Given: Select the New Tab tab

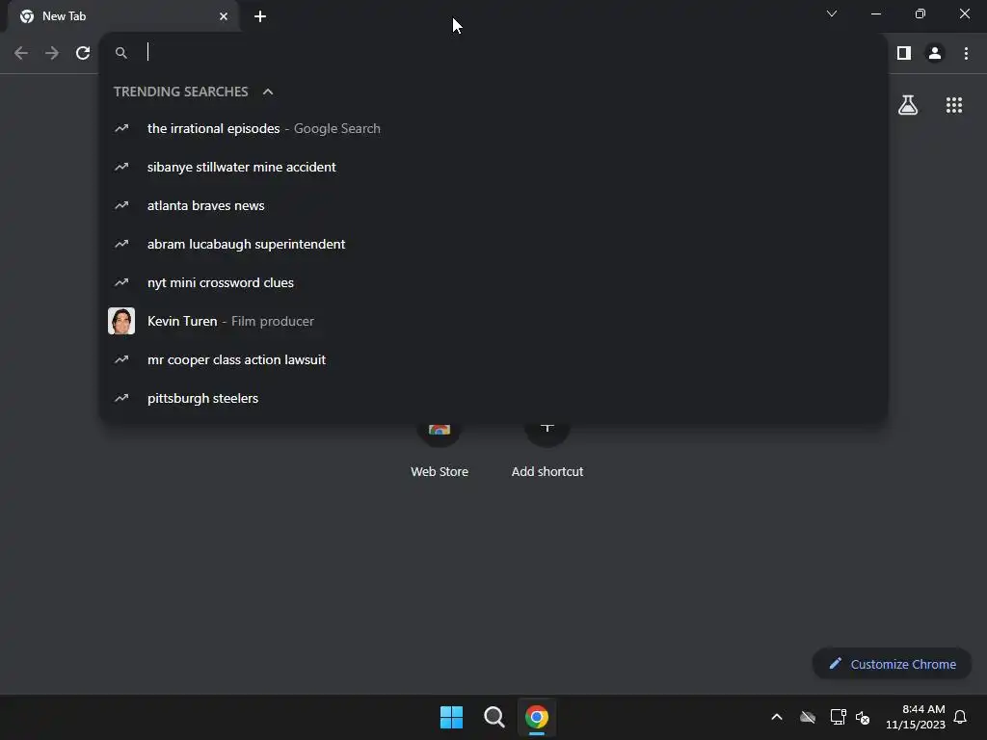Looking at the screenshot, I should pyautogui.click(x=122, y=16).
